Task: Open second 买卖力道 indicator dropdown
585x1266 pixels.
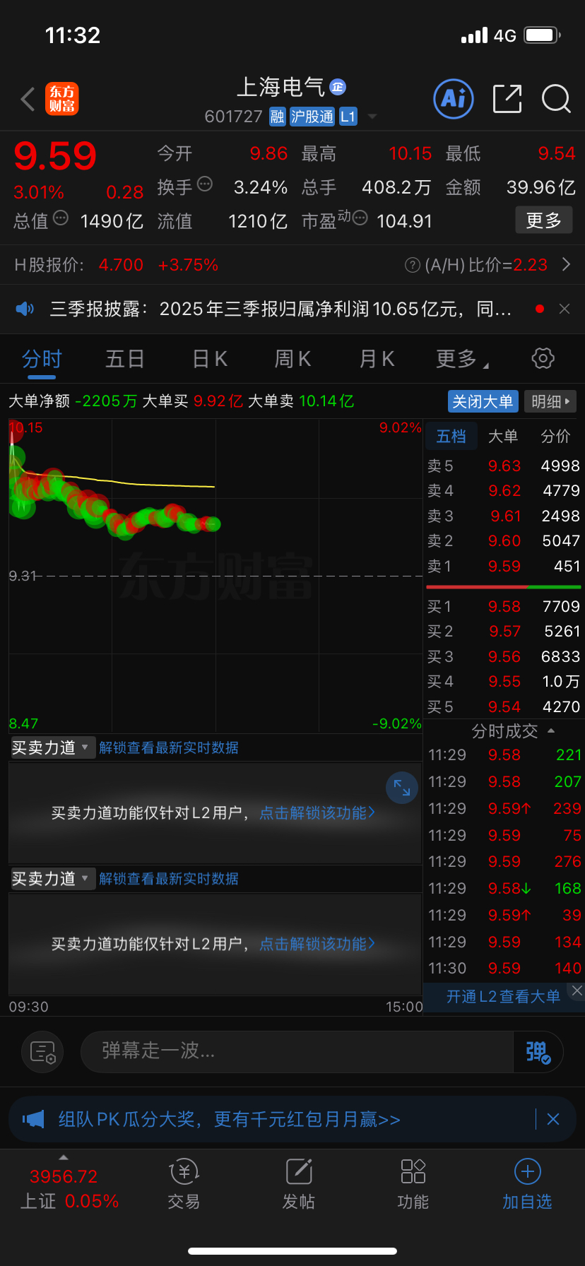Action: tap(52, 879)
